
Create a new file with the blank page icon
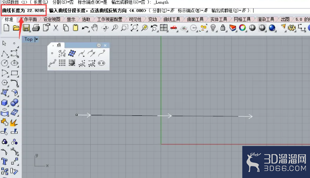tap(6, 28)
